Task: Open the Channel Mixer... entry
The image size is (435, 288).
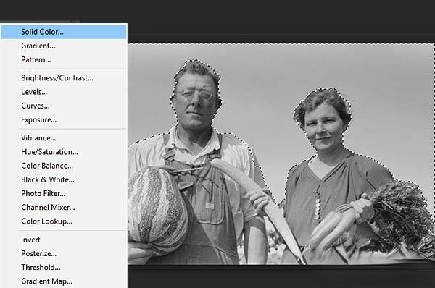Action: [64, 207]
